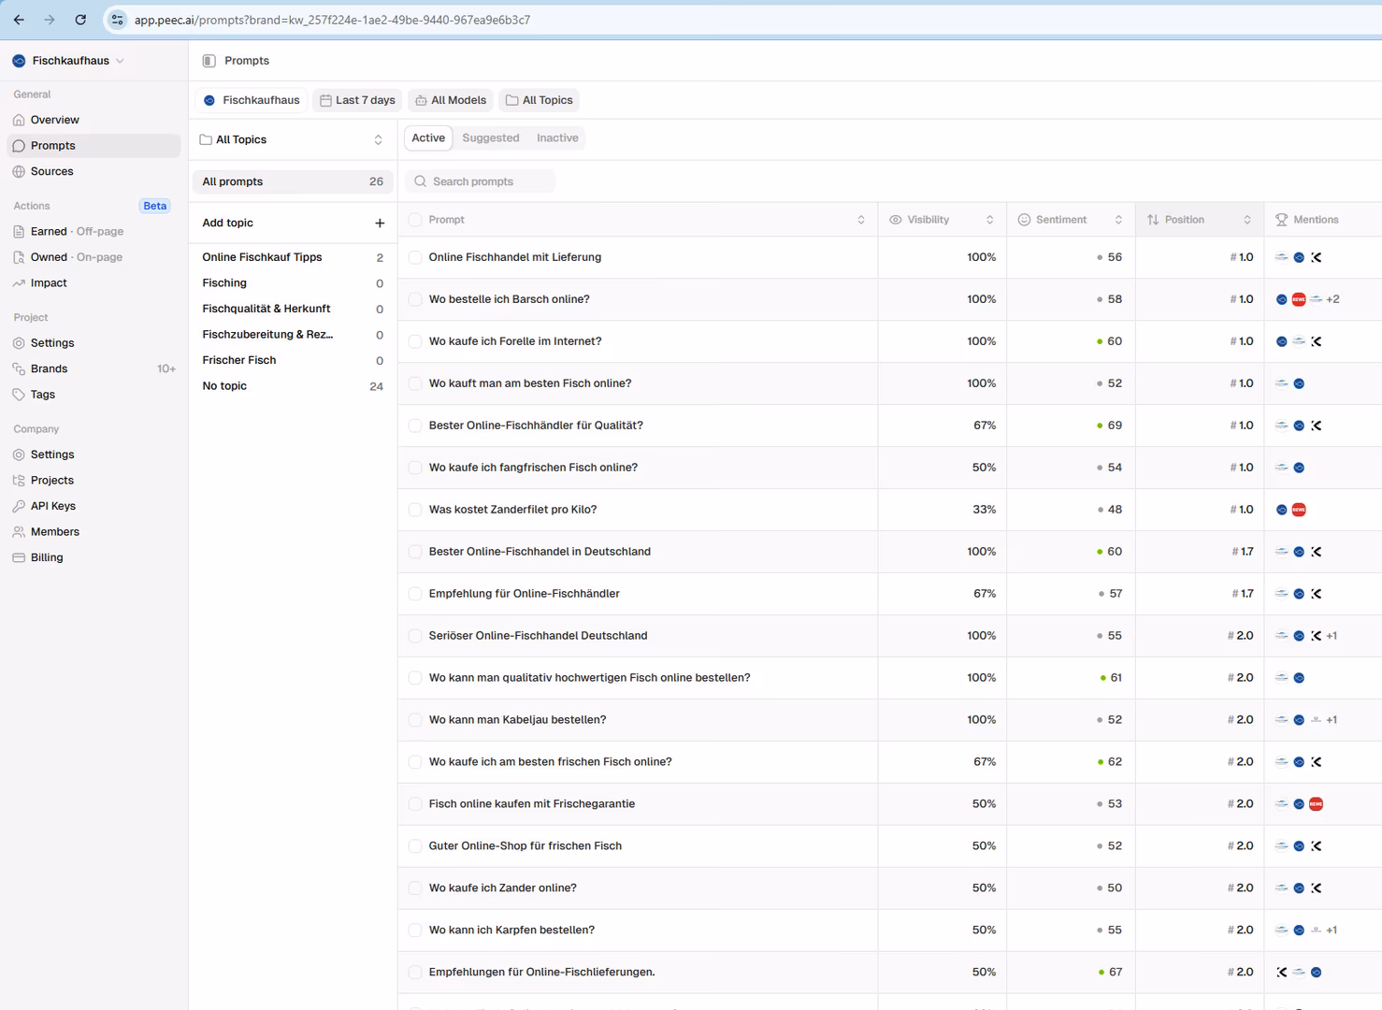Viewport: 1382px width, 1010px height.
Task: Open API Keys from the sidebar
Action: (52, 506)
